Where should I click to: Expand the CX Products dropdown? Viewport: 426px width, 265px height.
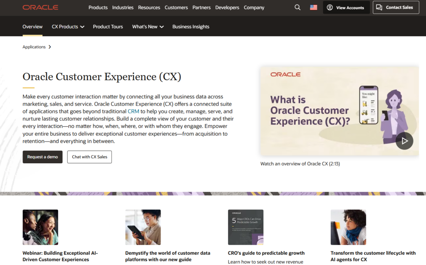click(68, 27)
